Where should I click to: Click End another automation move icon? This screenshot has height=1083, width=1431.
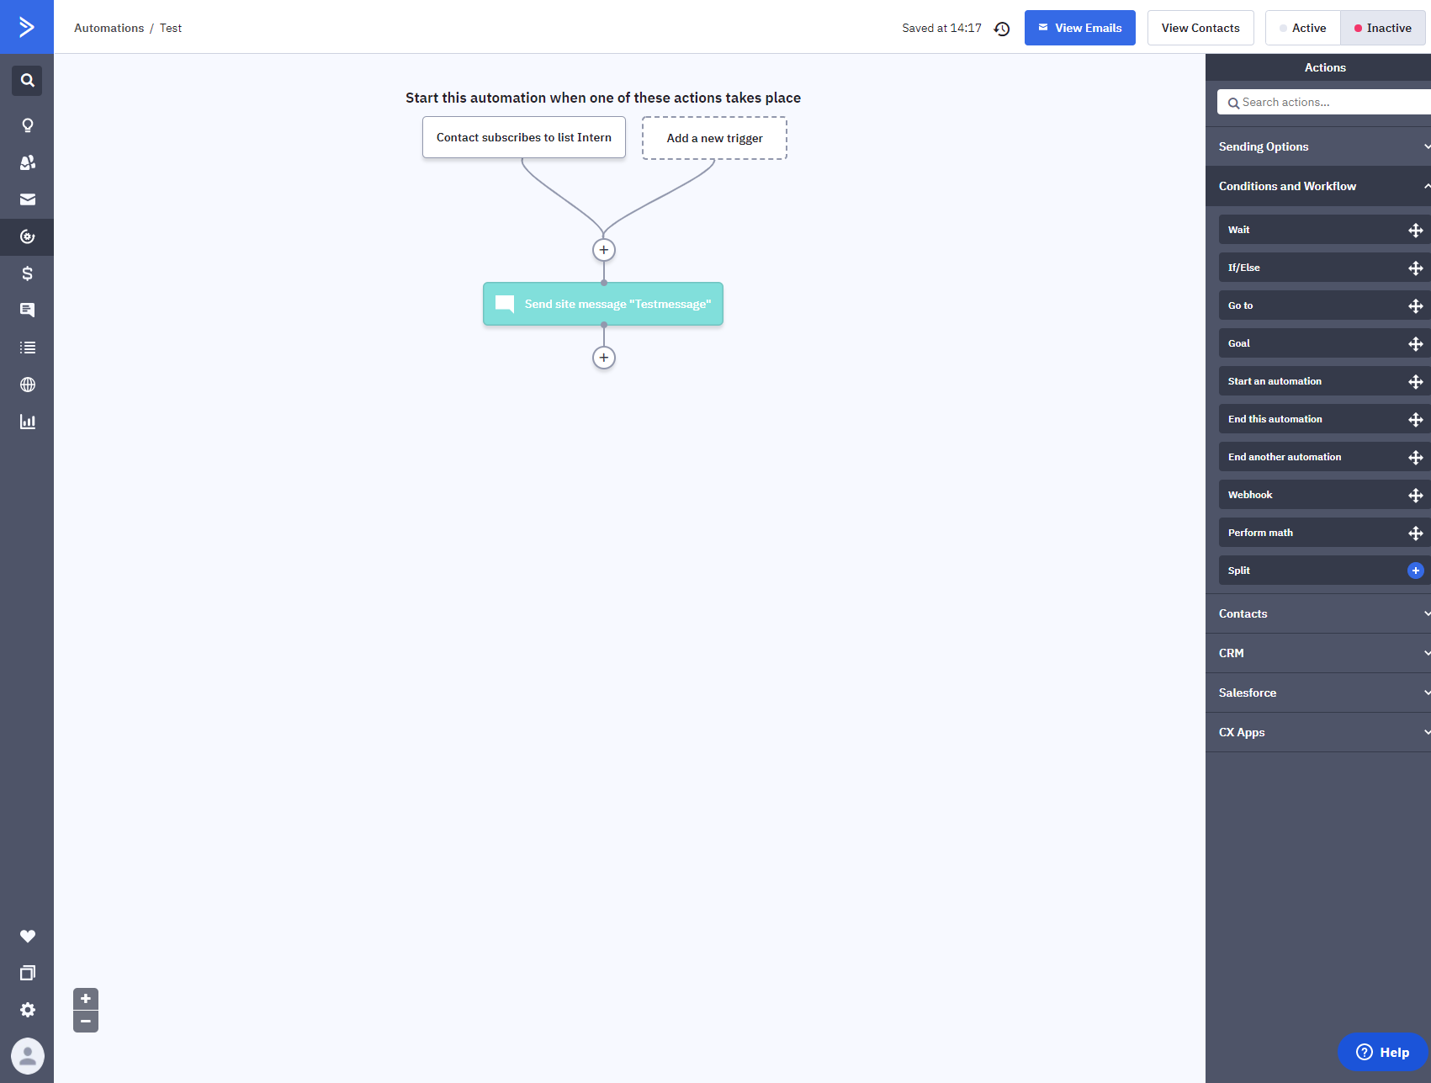click(x=1415, y=457)
